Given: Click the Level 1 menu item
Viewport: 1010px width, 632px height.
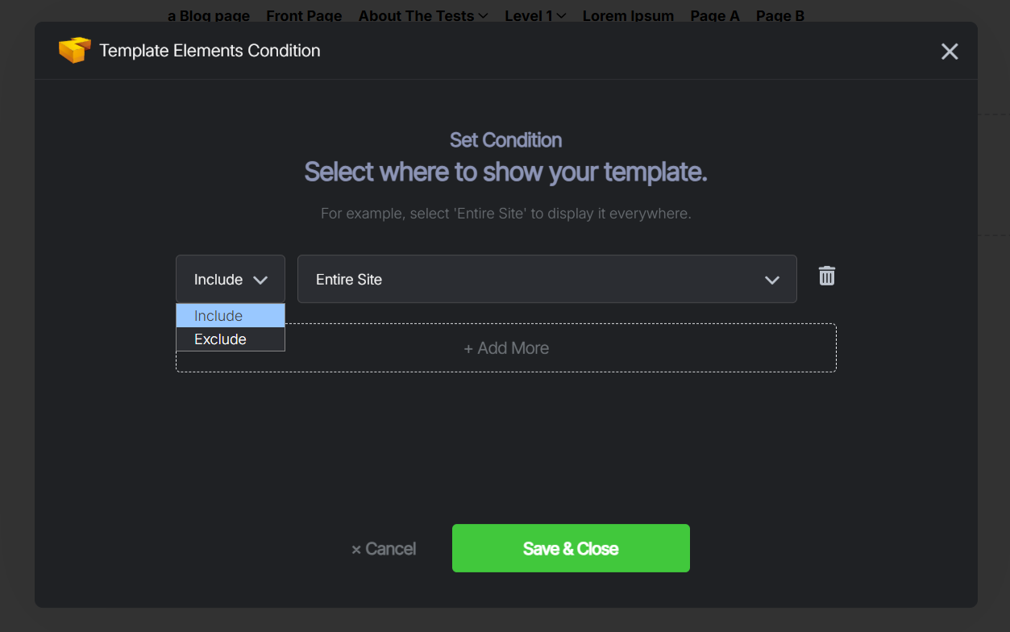Looking at the screenshot, I should 528,15.
